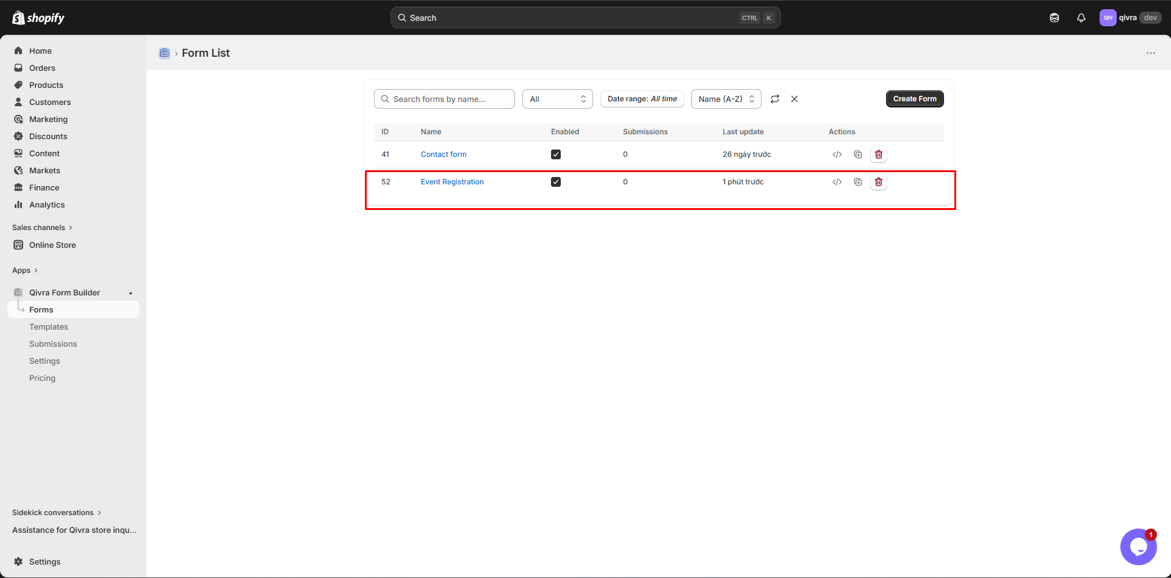Open Qivra app Settings sub-item
The image size is (1171, 578).
coord(45,361)
